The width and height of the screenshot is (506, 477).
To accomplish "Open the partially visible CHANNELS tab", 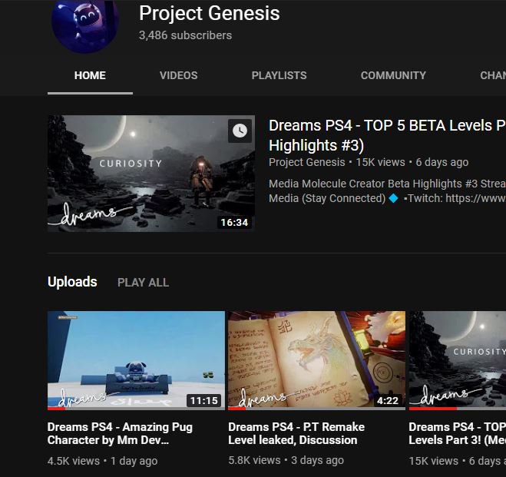I will [x=493, y=75].
